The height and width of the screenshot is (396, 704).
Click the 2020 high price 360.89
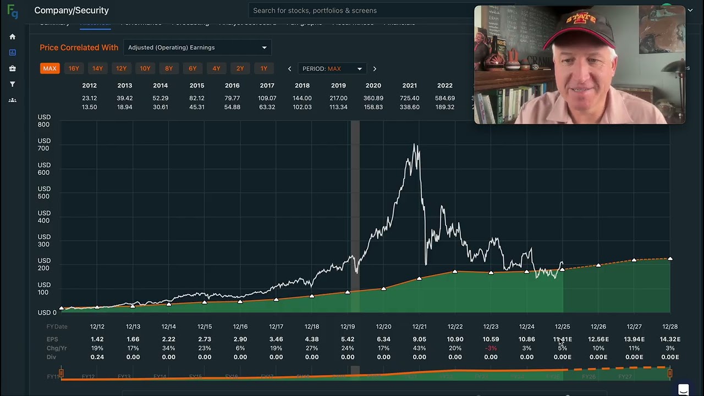tap(373, 98)
